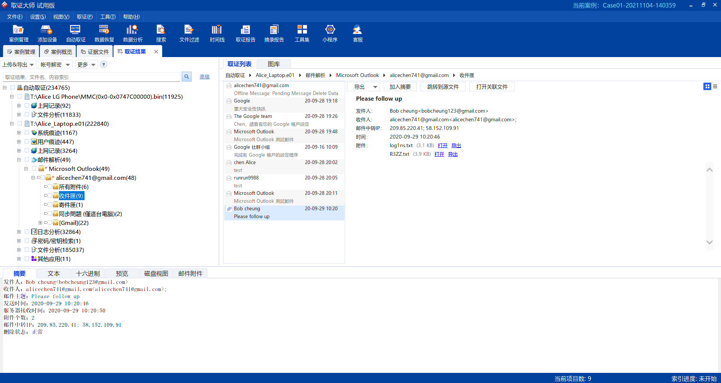Collapse the T:\Alice_Laptop.e01 node

coord(12,124)
